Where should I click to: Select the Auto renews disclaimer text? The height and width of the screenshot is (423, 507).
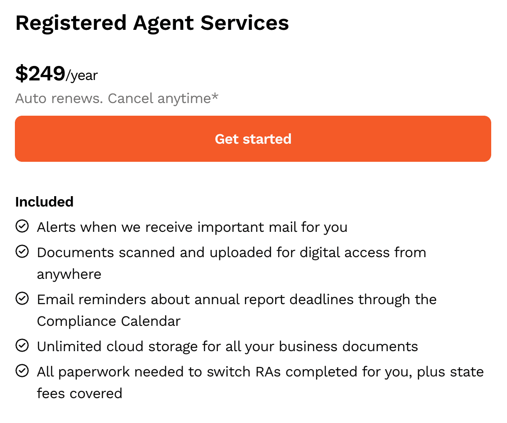(x=117, y=98)
